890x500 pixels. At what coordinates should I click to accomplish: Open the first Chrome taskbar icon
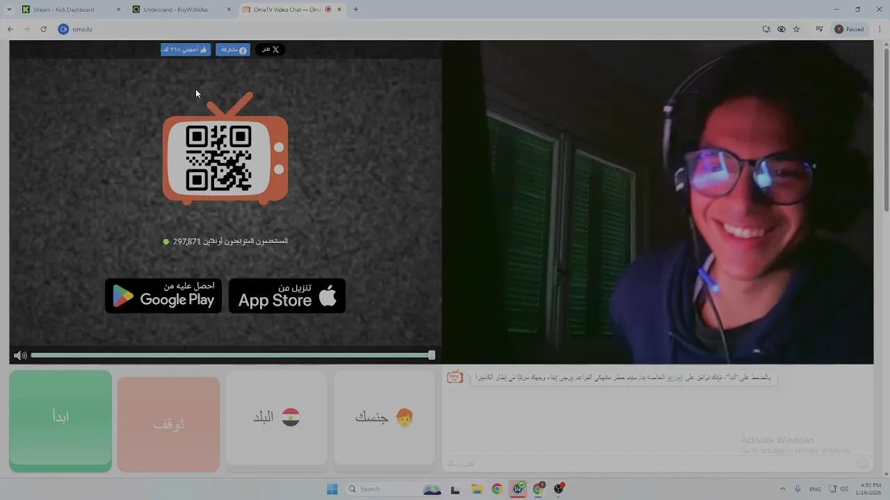coord(496,489)
